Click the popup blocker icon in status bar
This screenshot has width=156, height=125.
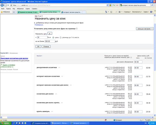tap(105, 120)
